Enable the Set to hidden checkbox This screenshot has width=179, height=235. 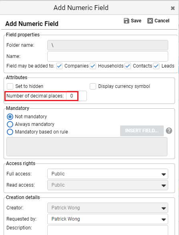10,86
